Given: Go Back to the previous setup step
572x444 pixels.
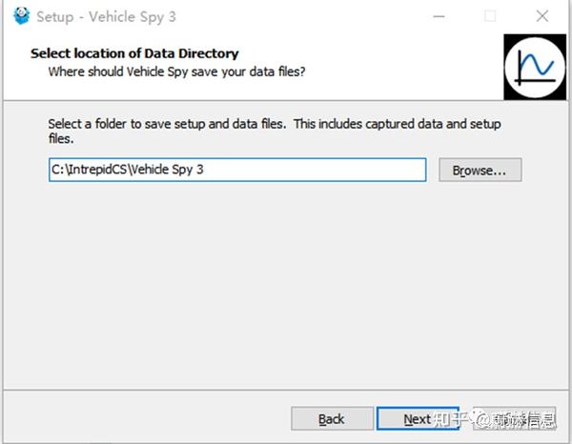Looking at the screenshot, I should click(x=331, y=418).
